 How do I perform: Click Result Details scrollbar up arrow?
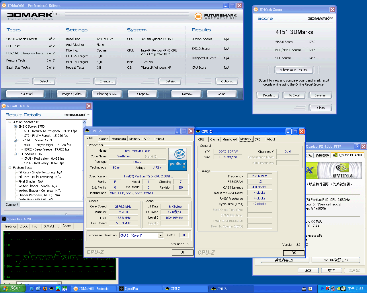coord(85,122)
